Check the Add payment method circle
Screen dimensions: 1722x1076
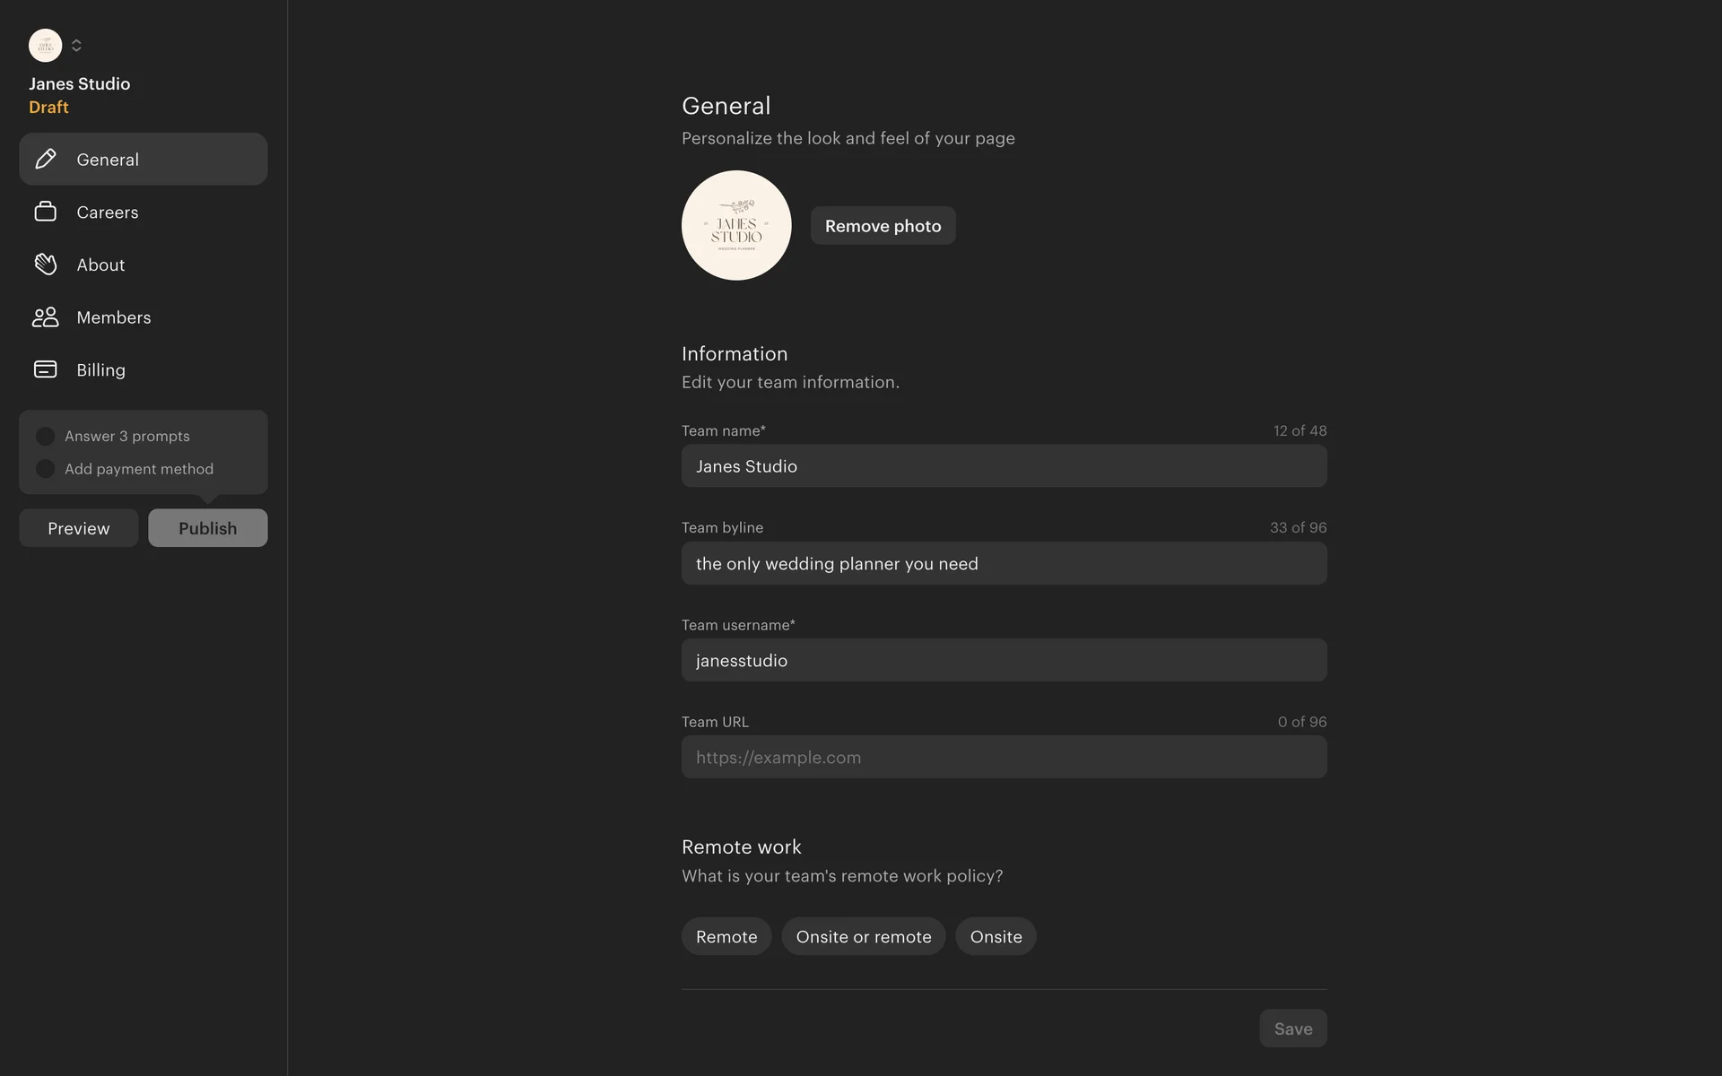coord(45,469)
